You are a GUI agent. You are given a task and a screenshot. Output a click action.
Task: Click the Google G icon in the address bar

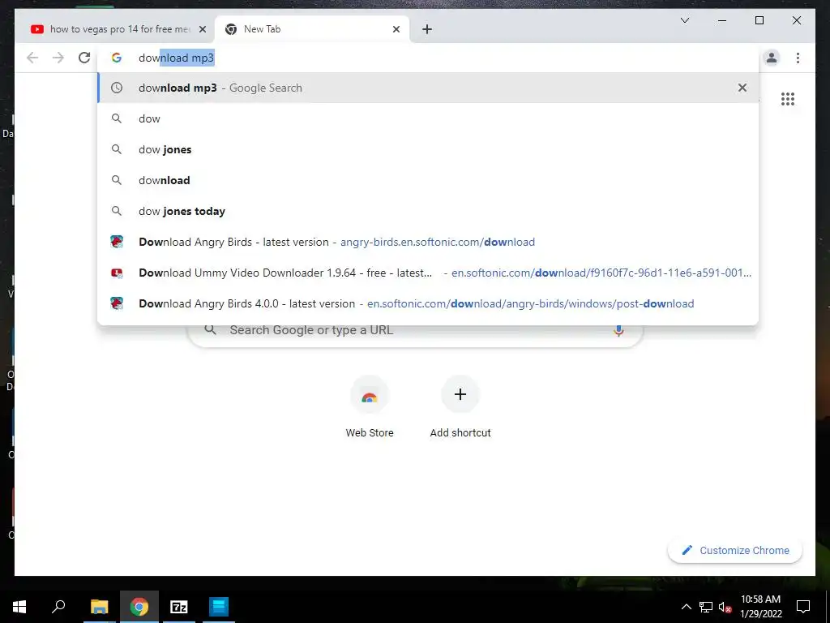pos(117,58)
